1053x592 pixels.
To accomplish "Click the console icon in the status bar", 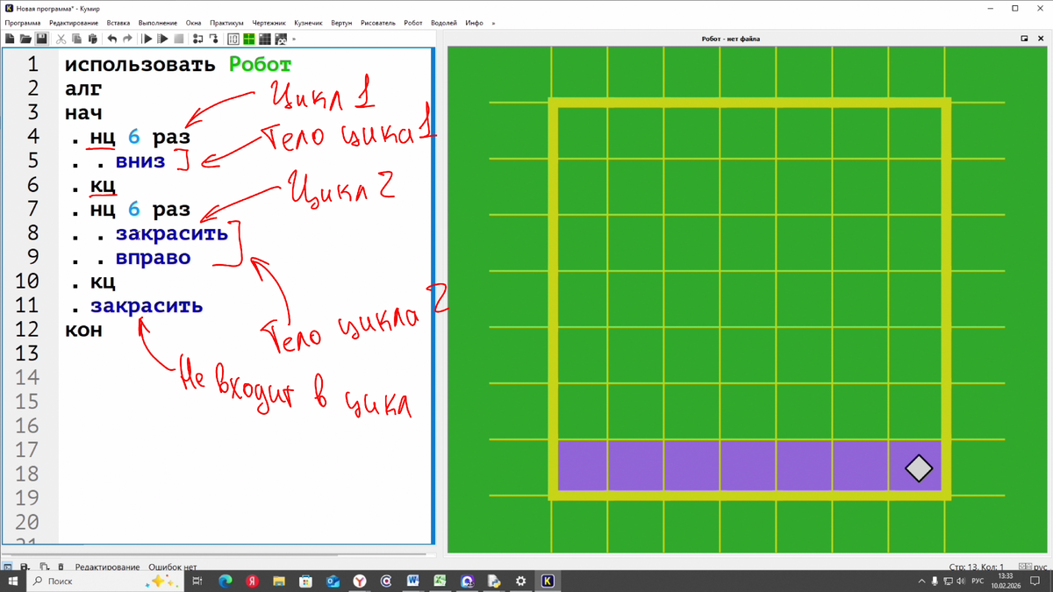I will click(x=7, y=567).
